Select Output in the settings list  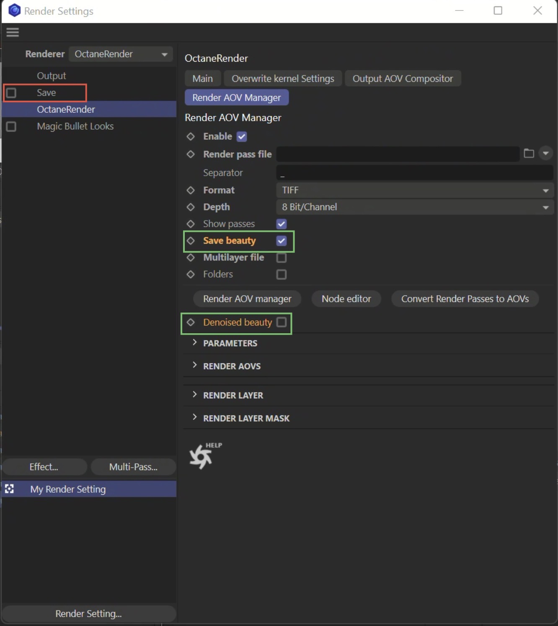(x=51, y=76)
